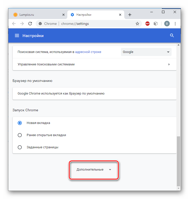Click the page vertical scrollbar thumb

[178, 161]
